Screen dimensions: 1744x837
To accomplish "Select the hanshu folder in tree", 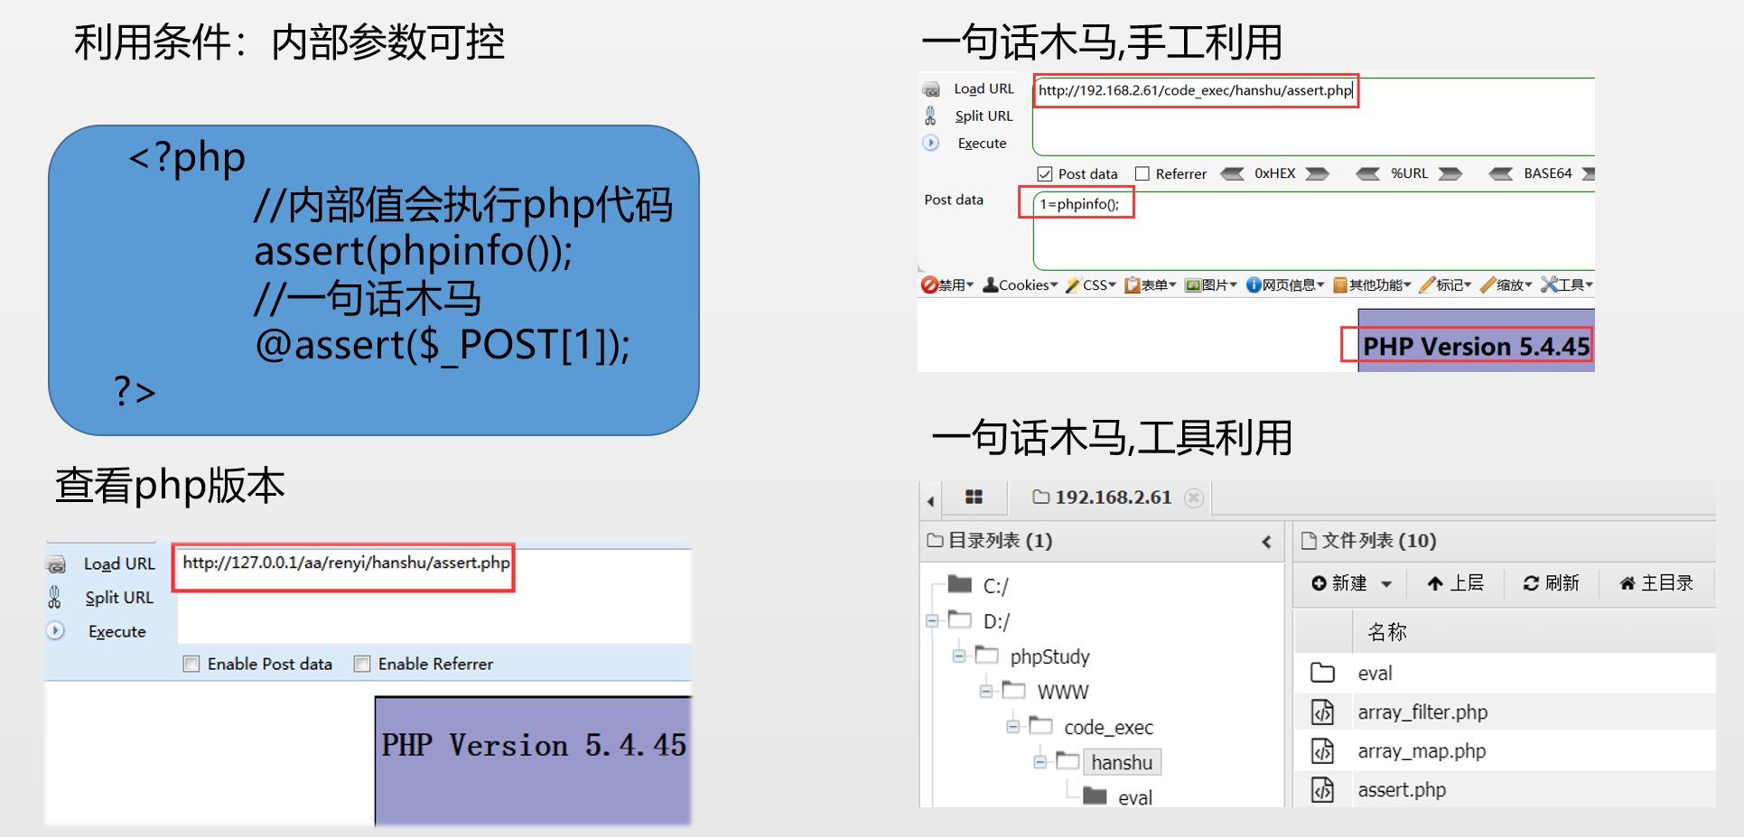I will click(x=1122, y=762).
